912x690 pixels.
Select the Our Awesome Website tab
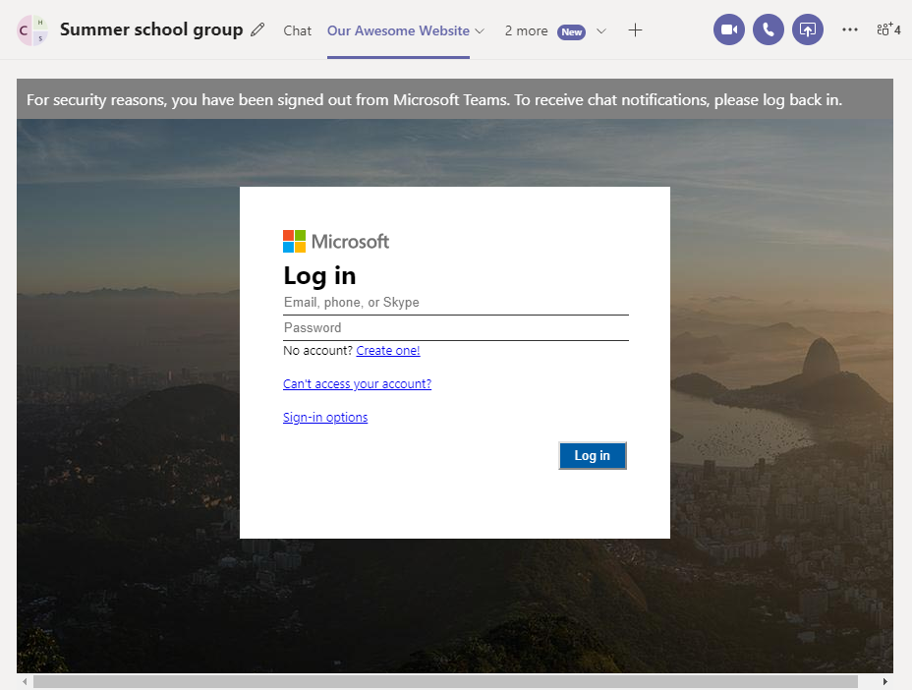pyautogui.click(x=398, y=30)
